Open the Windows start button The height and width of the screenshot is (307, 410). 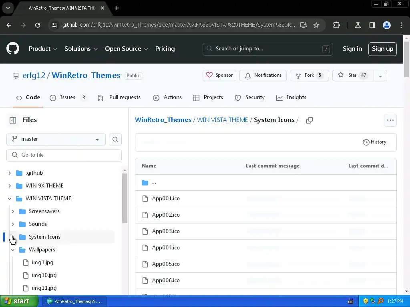[x=19, y=301]
